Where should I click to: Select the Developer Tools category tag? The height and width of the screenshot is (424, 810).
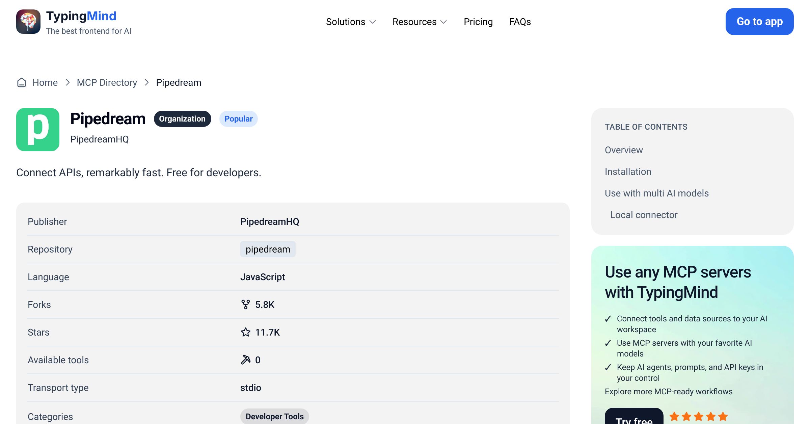(275, 416)
